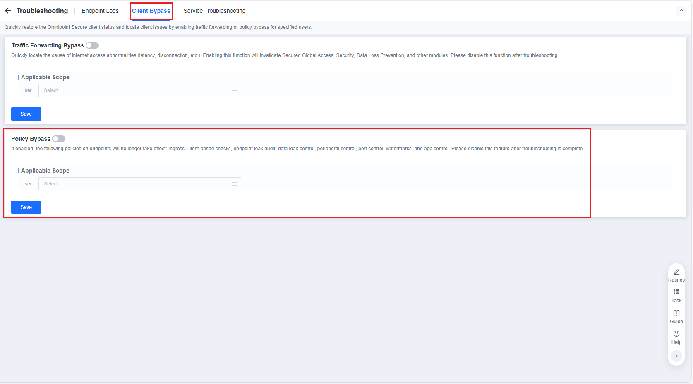The height and width of the screenshot is (384, 693).
Task: Click list icon in Policy Bypass user field
Action: tap(235, 184)
